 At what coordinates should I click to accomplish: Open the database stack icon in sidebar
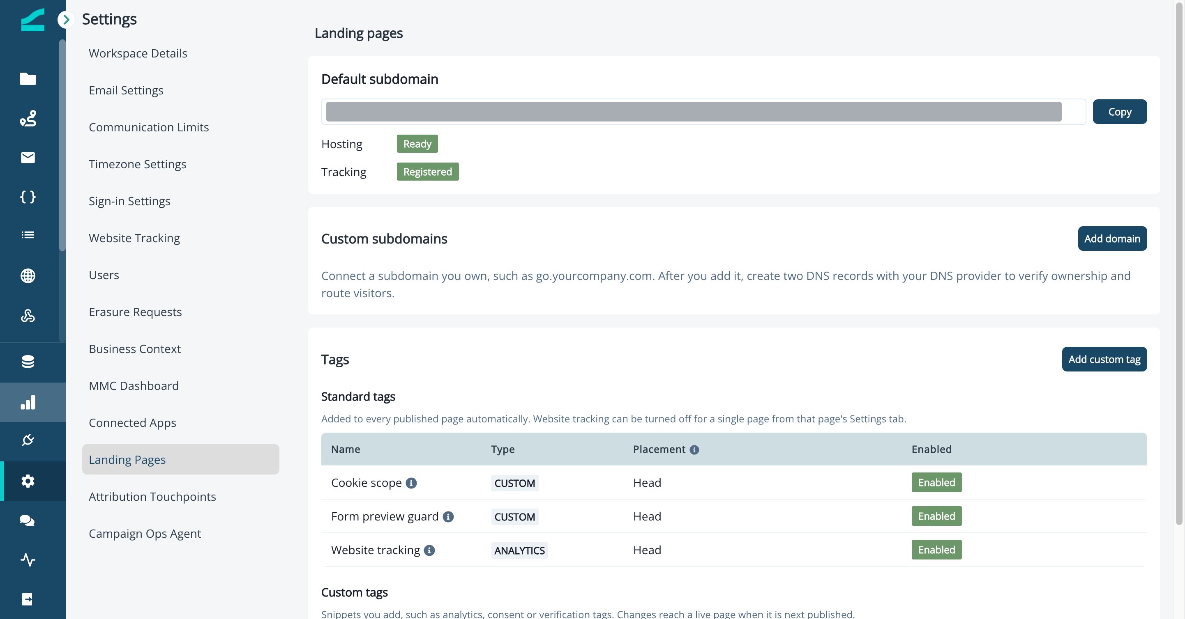click(28, 362)
